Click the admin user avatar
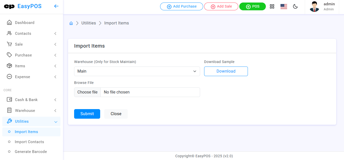The image size is (344, 160). point(314,7)
